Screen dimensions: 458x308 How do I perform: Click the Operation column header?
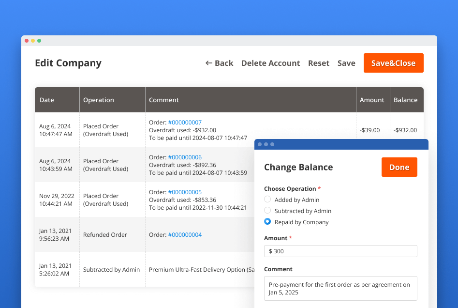(x=98, y=100)
